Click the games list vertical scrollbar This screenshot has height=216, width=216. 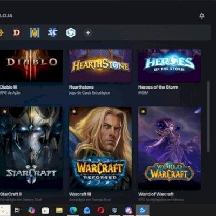coord(208,117)
